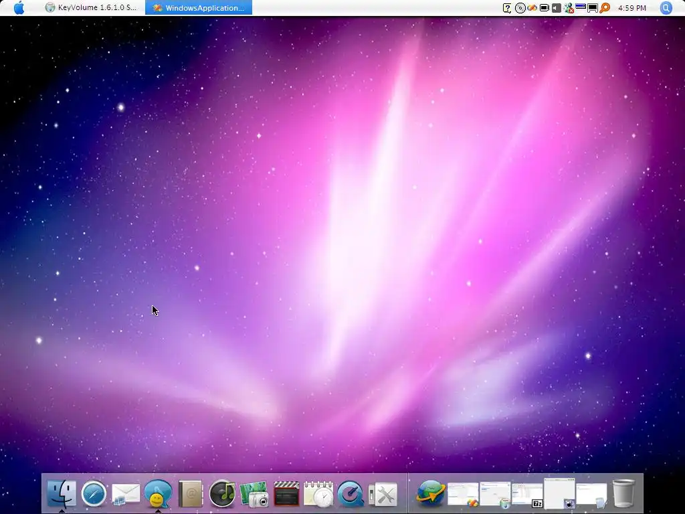Click the orange magnifier tray icon

[605, 8]
